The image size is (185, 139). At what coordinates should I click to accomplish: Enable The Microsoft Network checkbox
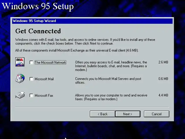click(31, 63)
